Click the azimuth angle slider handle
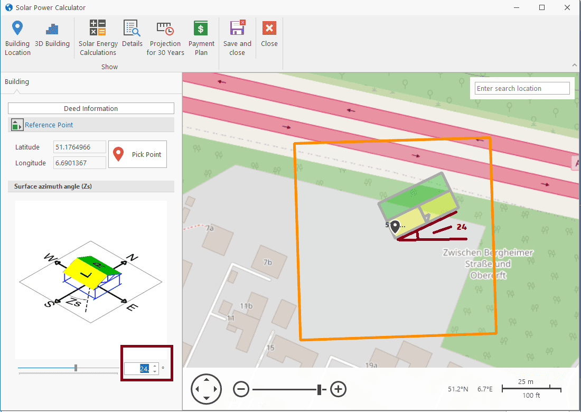Image resolution: width=581 pixels, height=412 pixels. pyautogui.click(x=76, y=368)
